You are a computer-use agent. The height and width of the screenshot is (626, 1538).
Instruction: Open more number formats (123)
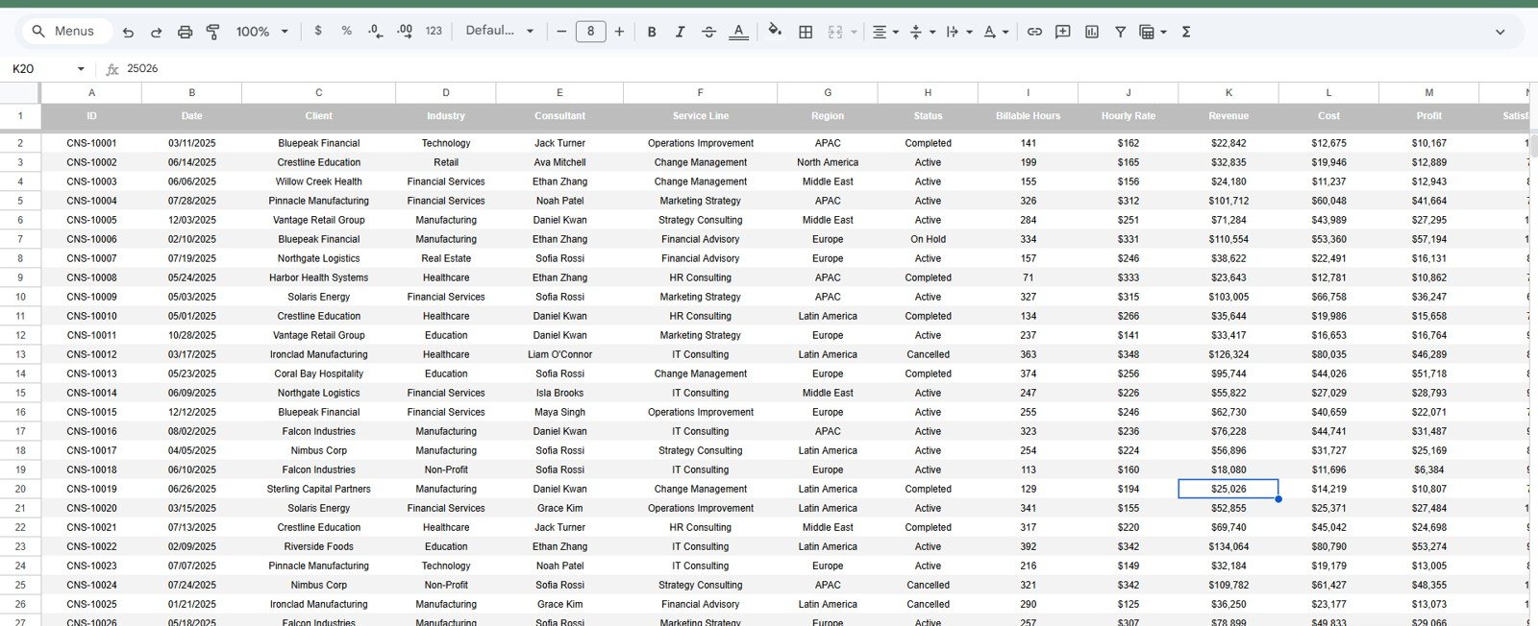(434, 32)
